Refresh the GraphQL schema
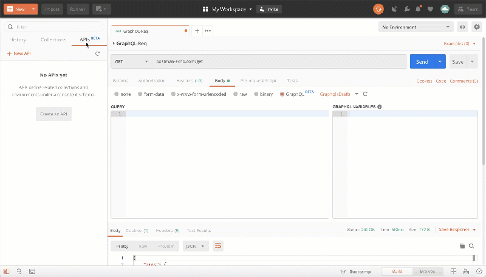The height and width of the screenshot is (277, 486). point(365,94)
